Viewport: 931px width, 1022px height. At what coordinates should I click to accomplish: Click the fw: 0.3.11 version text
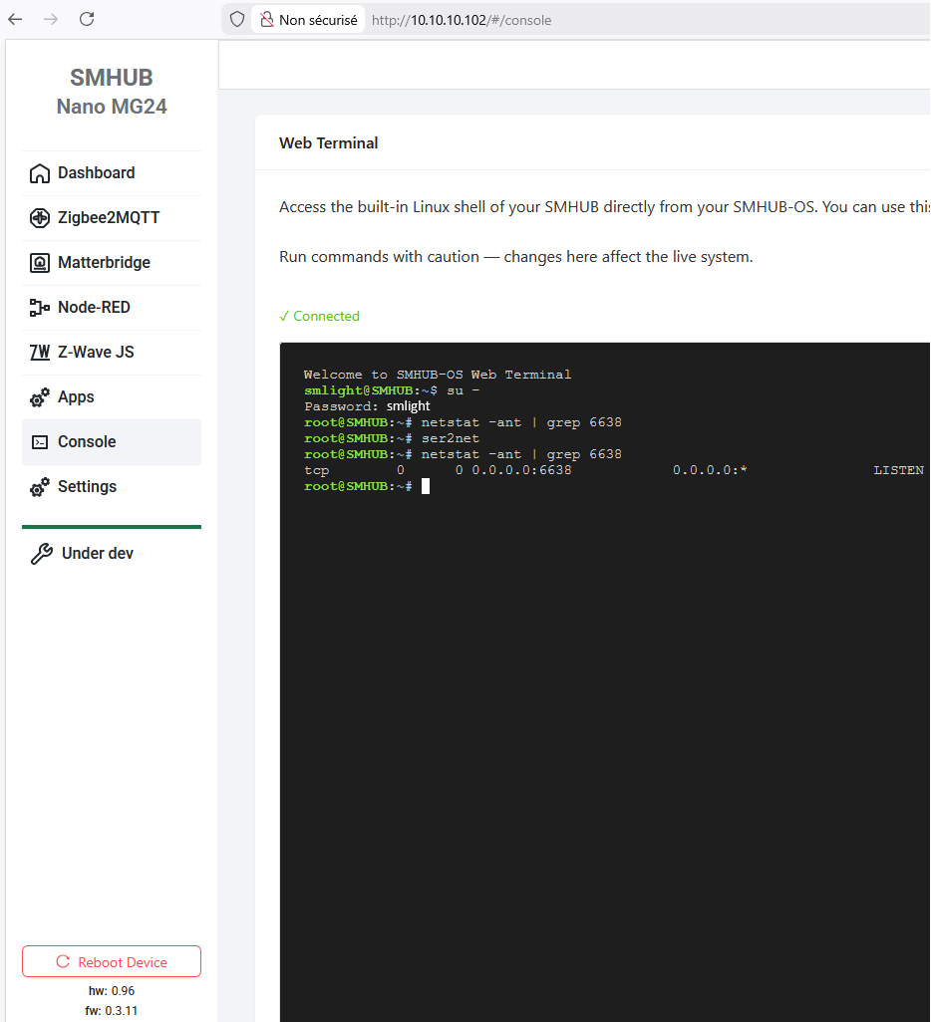(x=112, y=1011)
